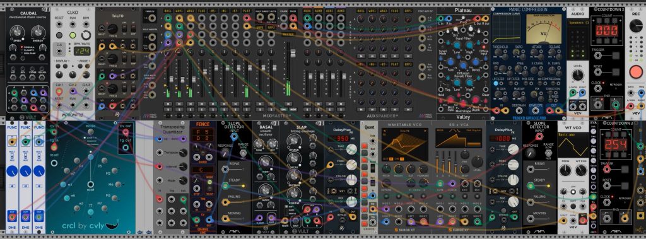Toggle the green RUN button on CLKD
Viewport: 646px width, 239px height.
(73, 35)
